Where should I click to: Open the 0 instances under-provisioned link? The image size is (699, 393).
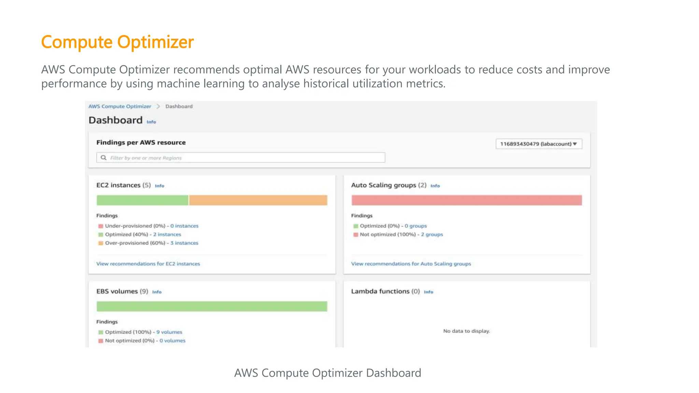(x=184, y=226)
